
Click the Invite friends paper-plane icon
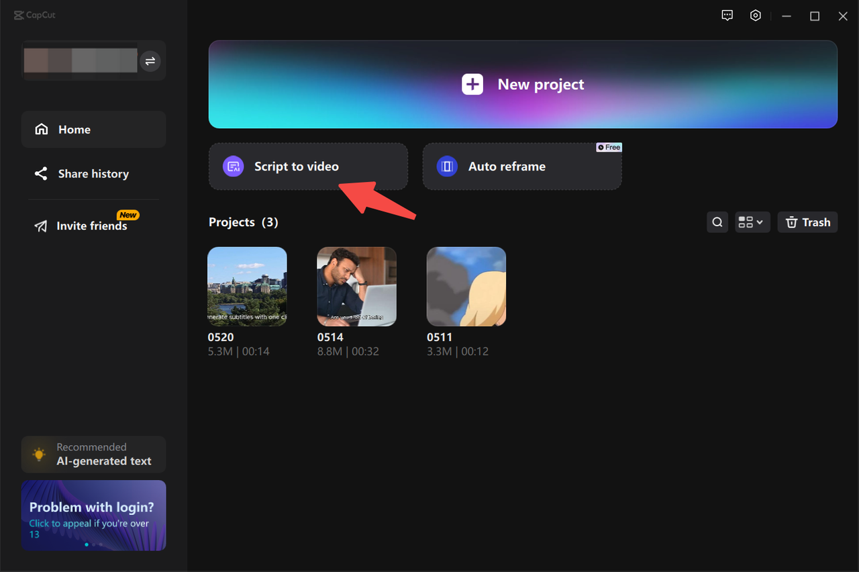pyautogui.click(x=41, y=226)
